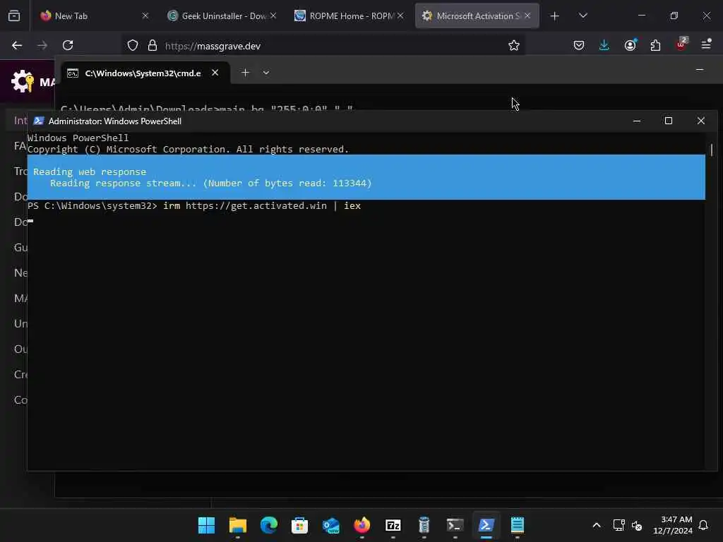Switch to PowerShell in the taskbar
Screen dimensions: 723x542
click(x=486, y=525)
